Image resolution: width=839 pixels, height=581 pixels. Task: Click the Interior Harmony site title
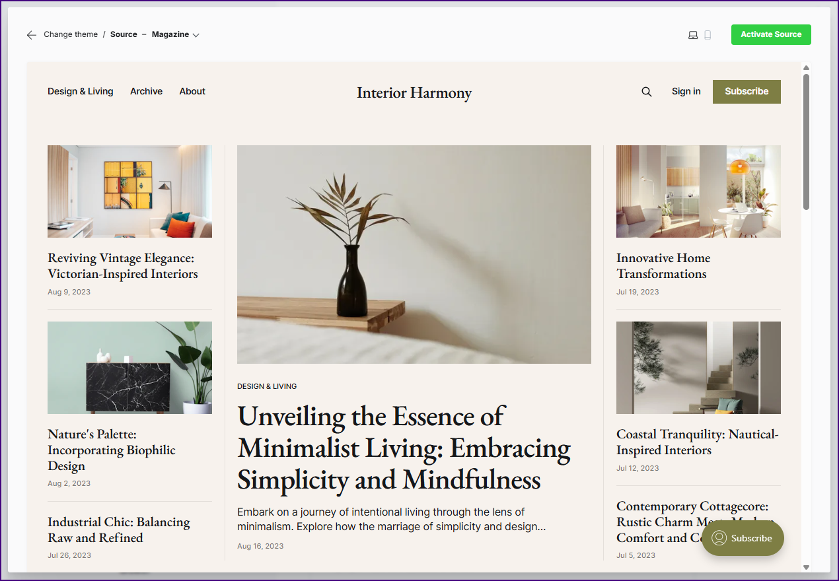(414, 93)
